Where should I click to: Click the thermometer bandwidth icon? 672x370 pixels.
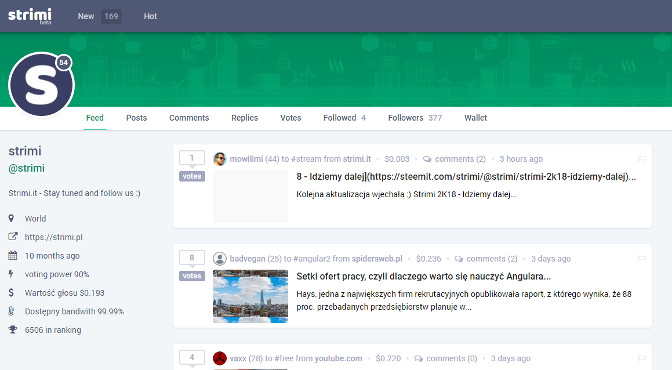click(x=11, y=311)
